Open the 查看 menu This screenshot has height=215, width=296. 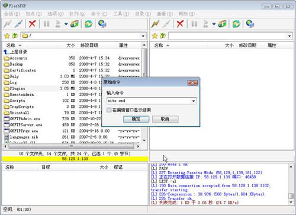tap(165, 14)
